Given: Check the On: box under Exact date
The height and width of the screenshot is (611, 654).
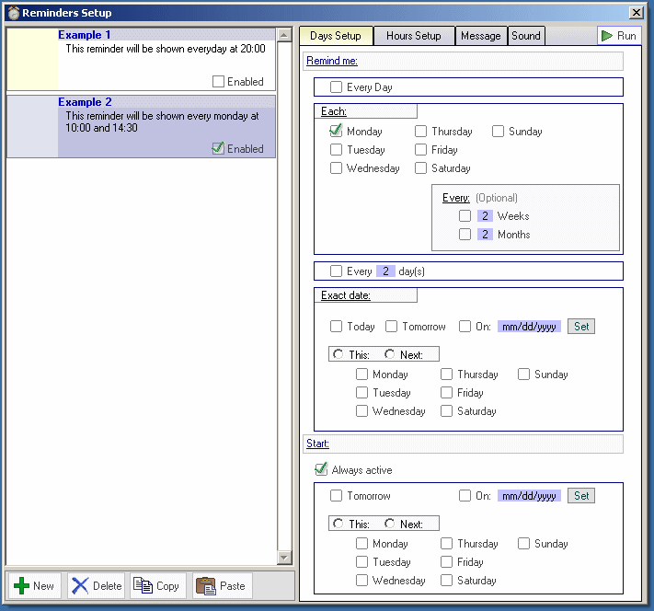Looking at the screenshot, I should [x=465, y=326].
